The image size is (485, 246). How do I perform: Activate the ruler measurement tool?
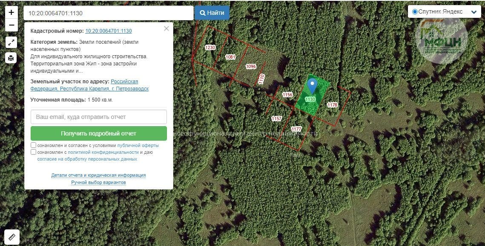point(12,237)
